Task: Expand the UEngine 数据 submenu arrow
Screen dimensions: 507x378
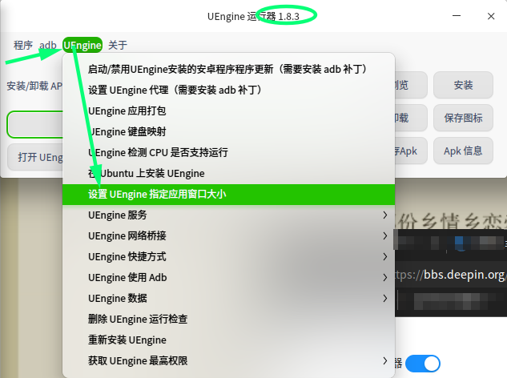Action: click(x=384, y=298)
